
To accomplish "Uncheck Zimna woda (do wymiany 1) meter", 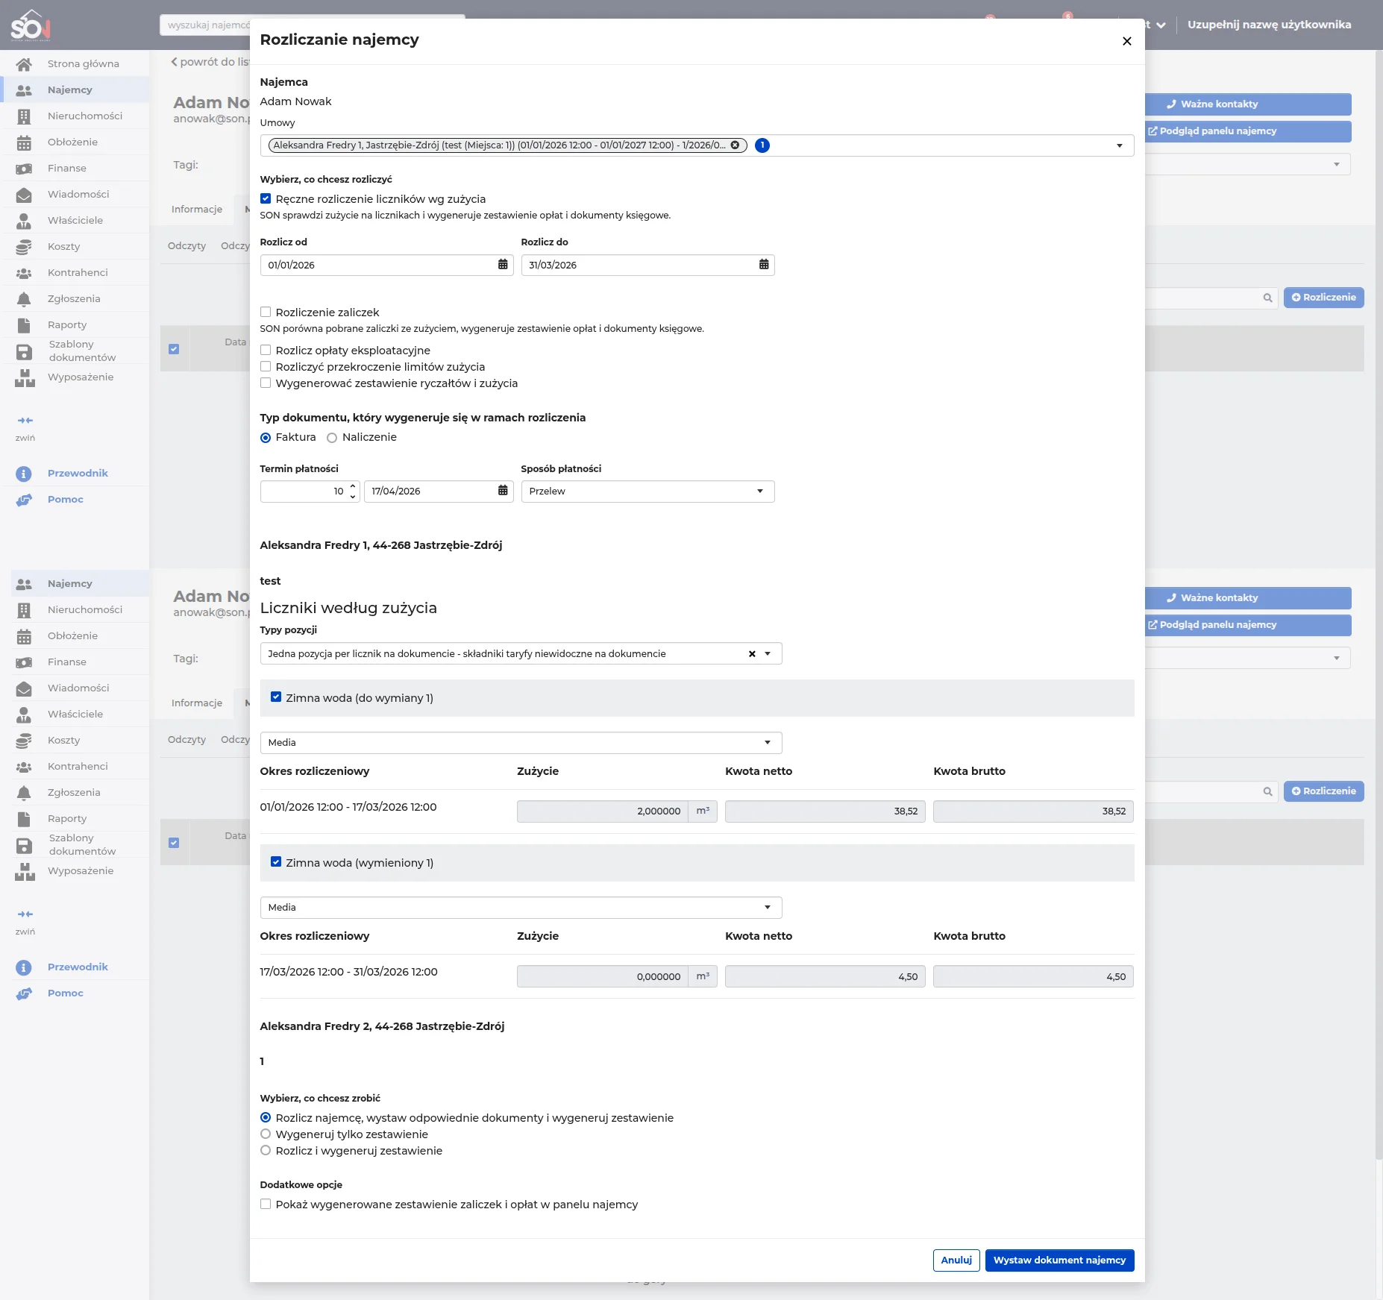I will tap(276, 697).
